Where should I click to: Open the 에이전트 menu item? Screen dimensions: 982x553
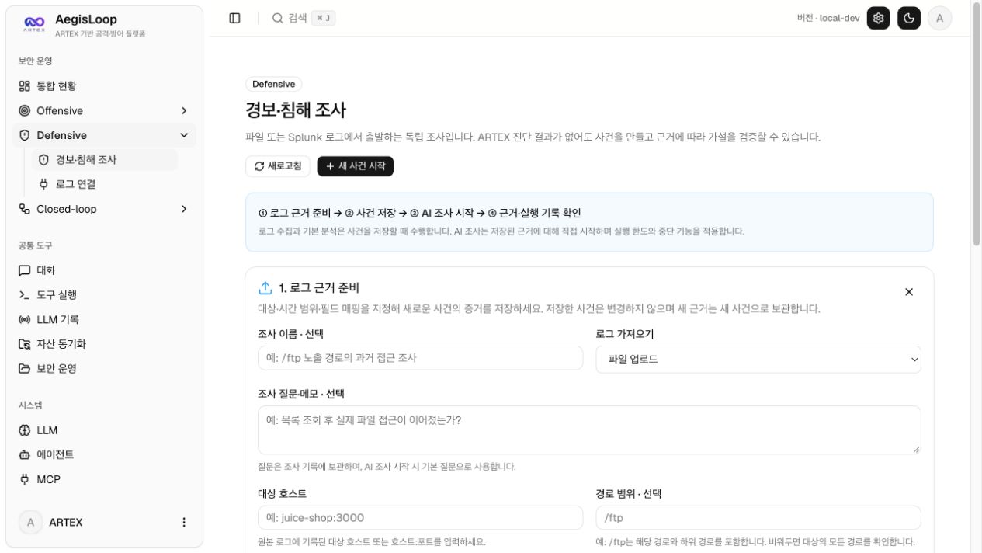(104, 454)
